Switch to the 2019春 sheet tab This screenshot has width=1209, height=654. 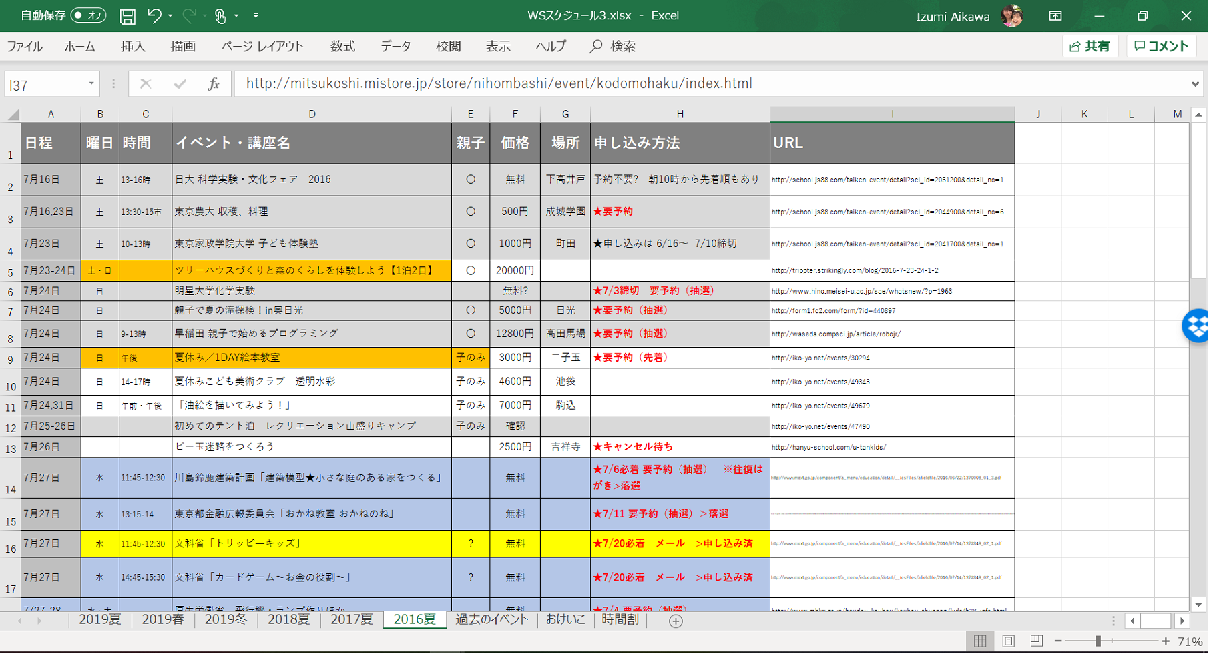click(x=163, y=620)
